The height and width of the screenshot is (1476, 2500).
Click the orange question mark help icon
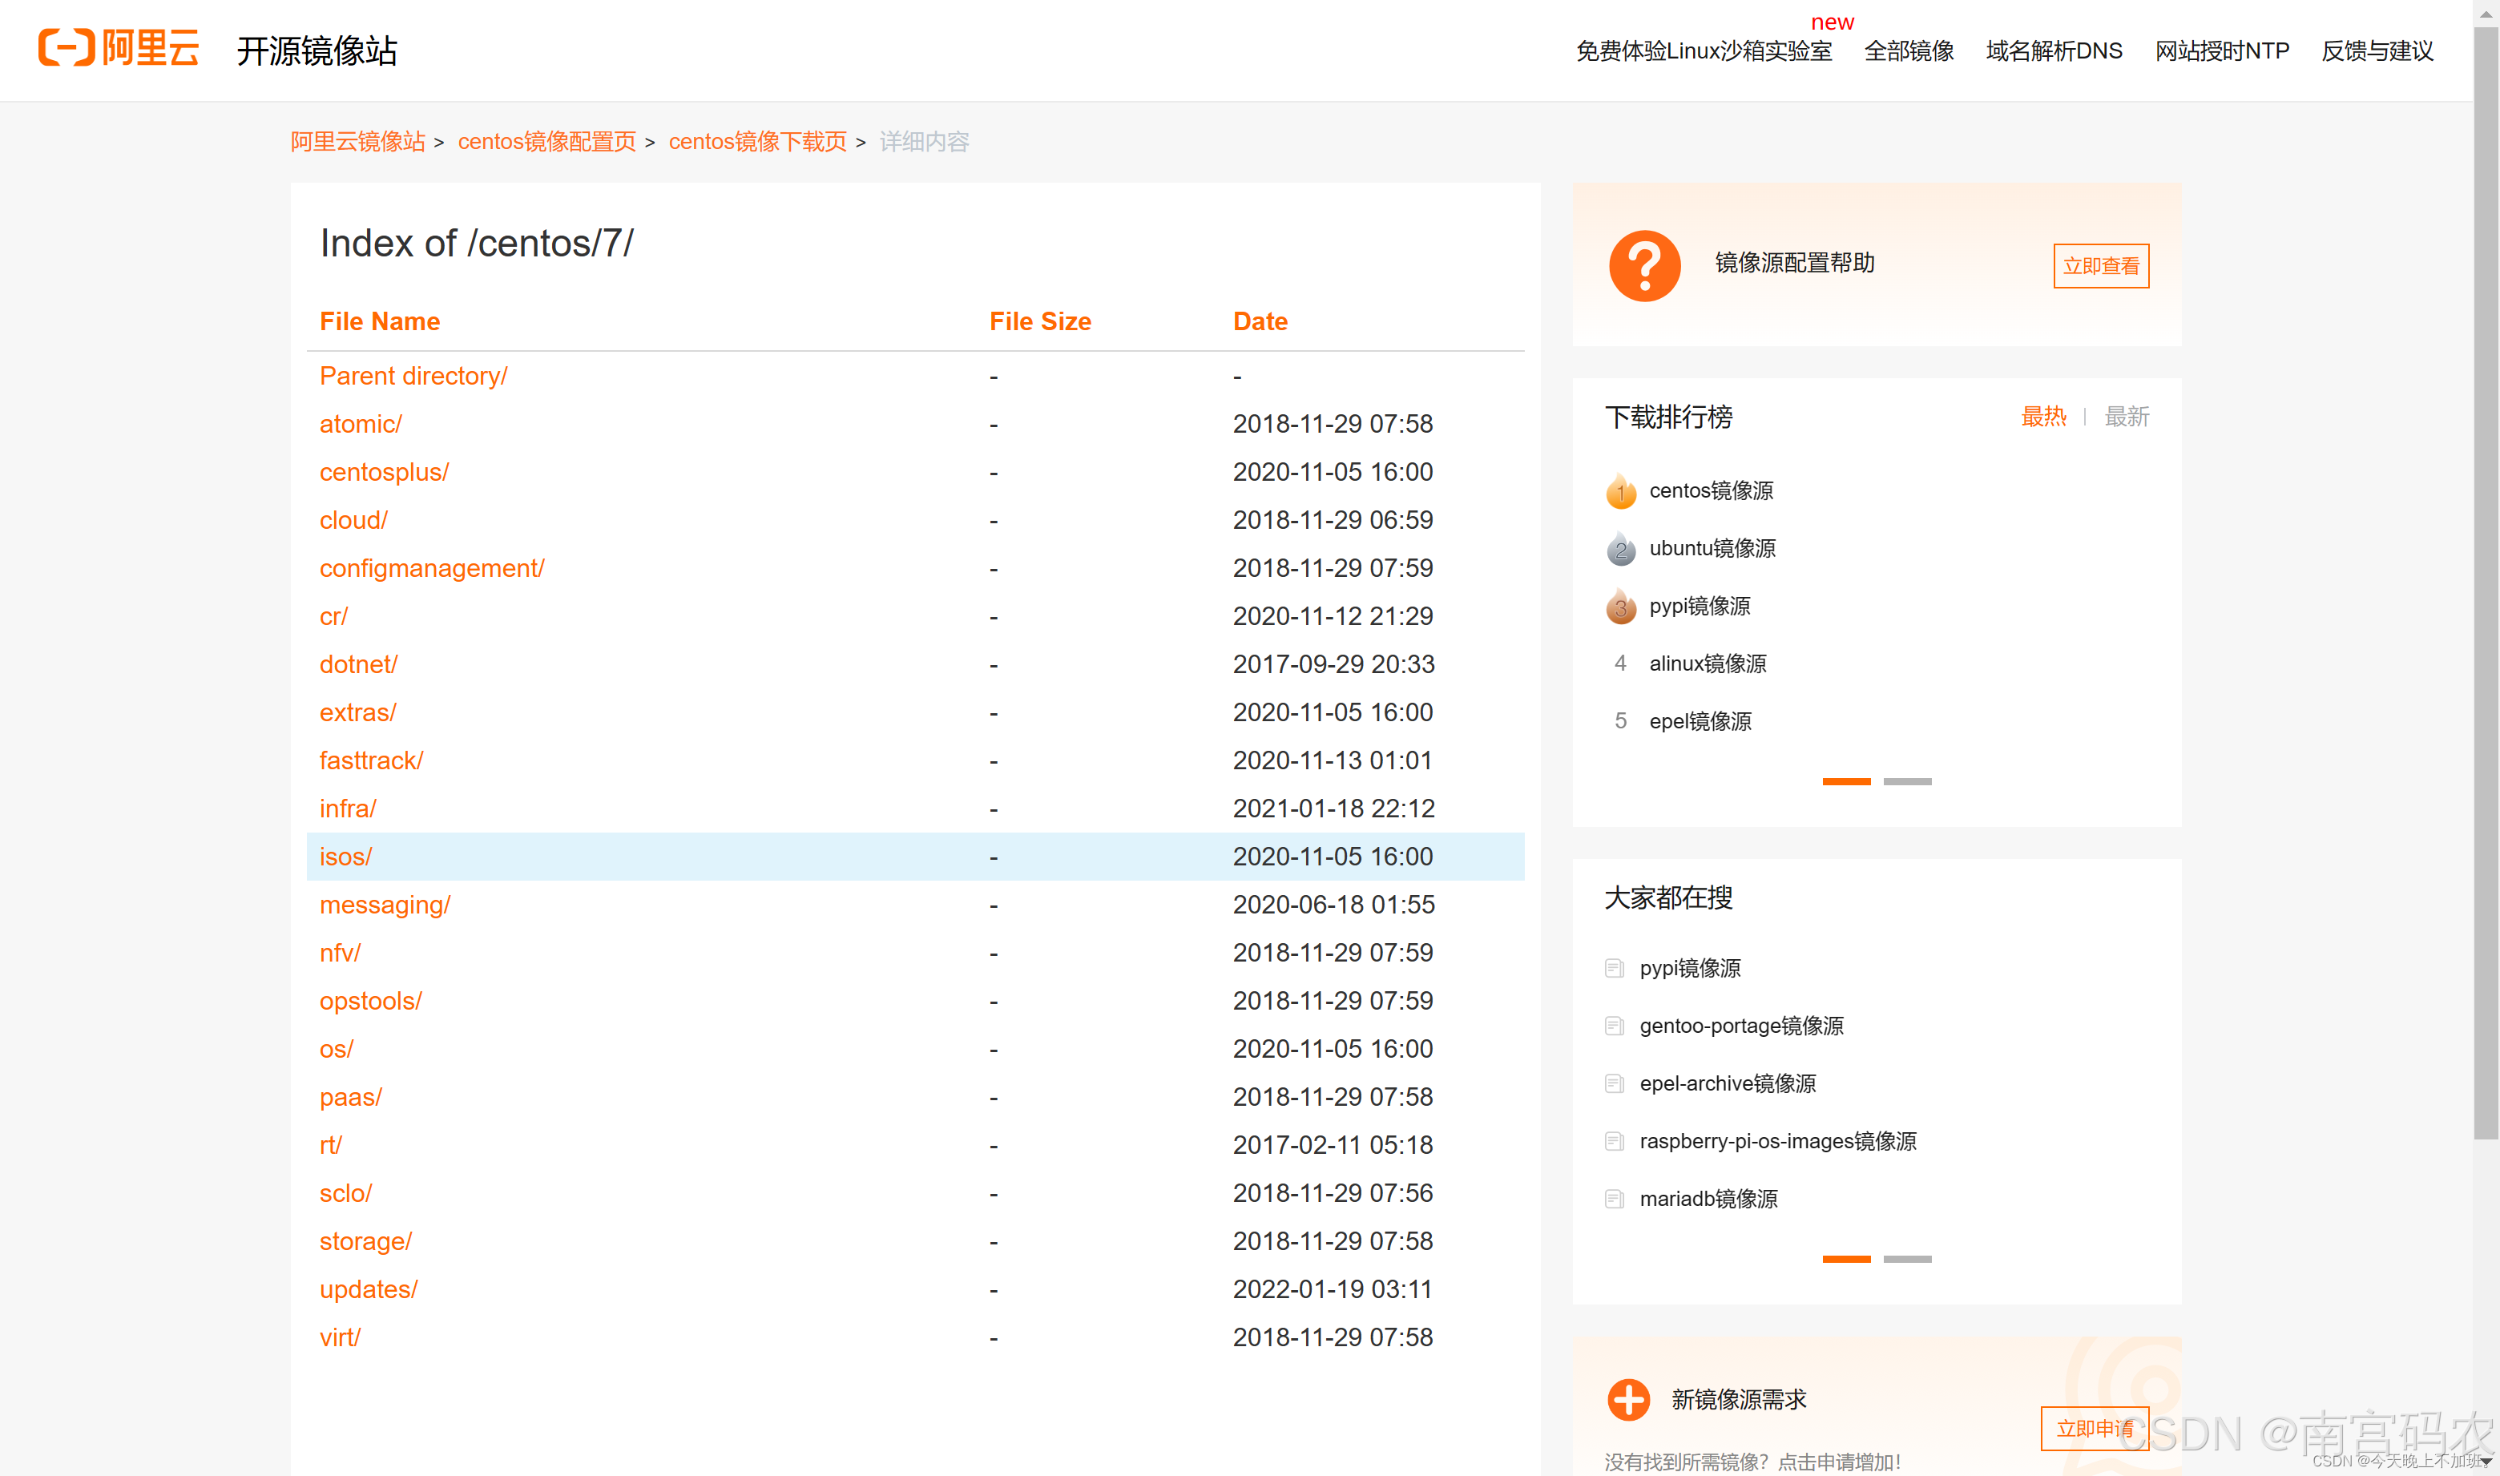tap(1643, 265)
